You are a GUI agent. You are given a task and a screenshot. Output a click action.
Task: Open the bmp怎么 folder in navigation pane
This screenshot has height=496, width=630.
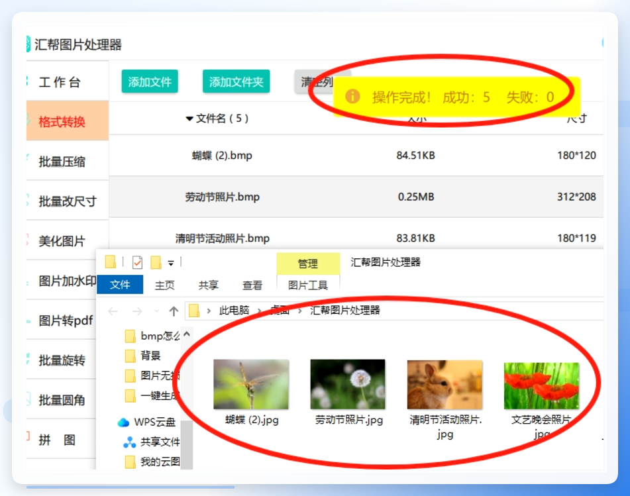pos(152,336)
